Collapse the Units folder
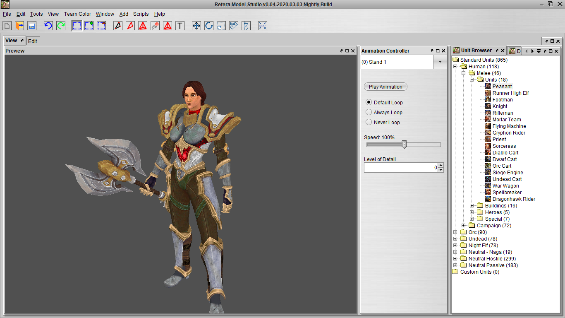Screen dimensions: 565x318 (472, 80)
